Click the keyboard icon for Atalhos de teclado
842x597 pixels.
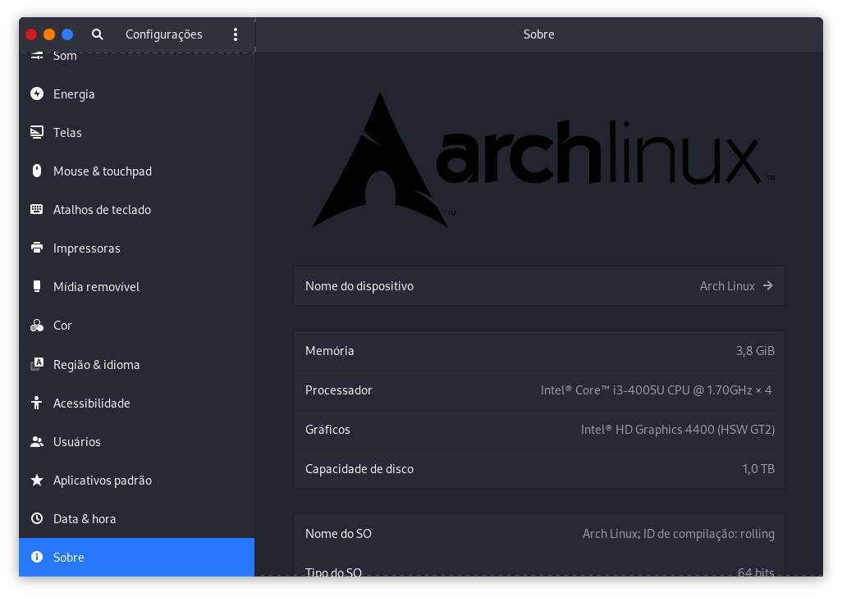36,209
